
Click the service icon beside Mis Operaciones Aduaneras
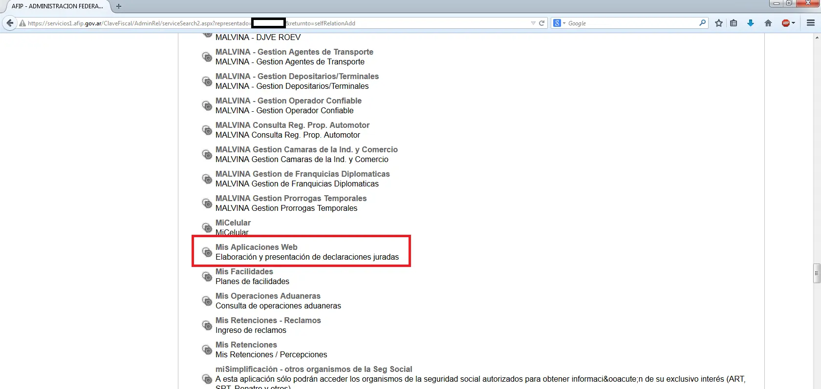point(207,301)
